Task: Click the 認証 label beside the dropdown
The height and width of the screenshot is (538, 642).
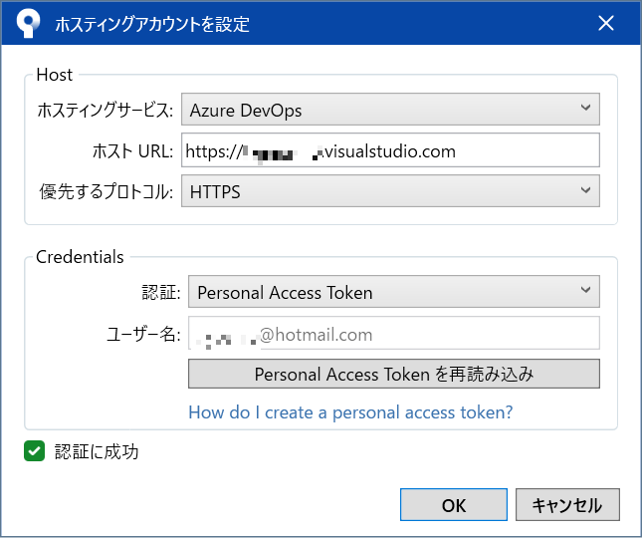Action: pos(161,293)
